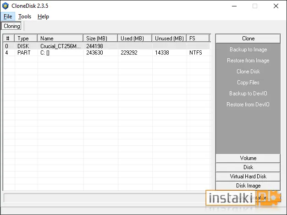Choose Restore from Image
Image resolution: width=287 pixels, height=215 pixels.
(x=248, y=61)
